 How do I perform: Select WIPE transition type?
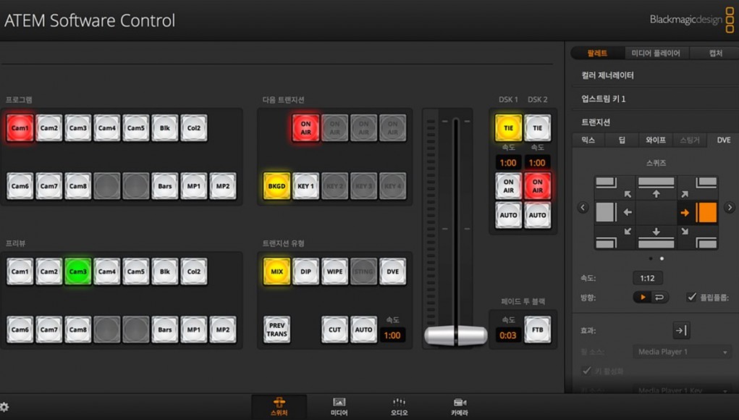[x=334, y=272]
